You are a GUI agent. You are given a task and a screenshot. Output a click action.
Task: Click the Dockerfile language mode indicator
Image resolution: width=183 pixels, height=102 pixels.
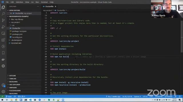tap(159, 96)
